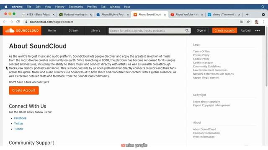Click the search magnifier icon in SoundCloud header
This screenshot has width=268, height=150.
[187, 30]
